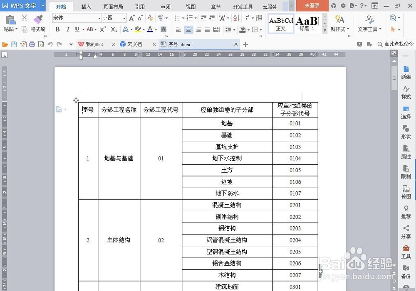Toggle Bold formatting
The width and height of the screenshot is (416, 291).
coord(58,29)
